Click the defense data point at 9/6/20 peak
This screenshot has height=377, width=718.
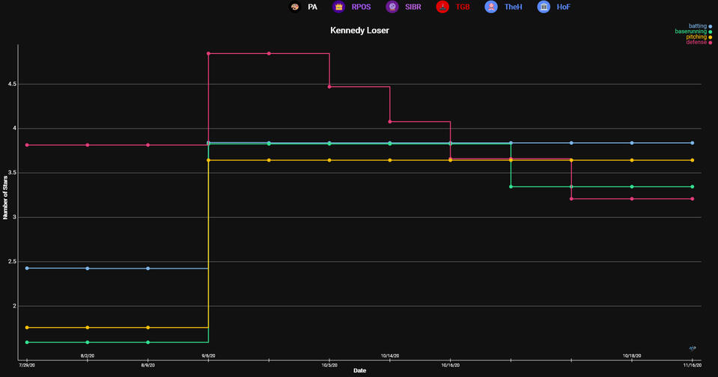coord(208,54)
